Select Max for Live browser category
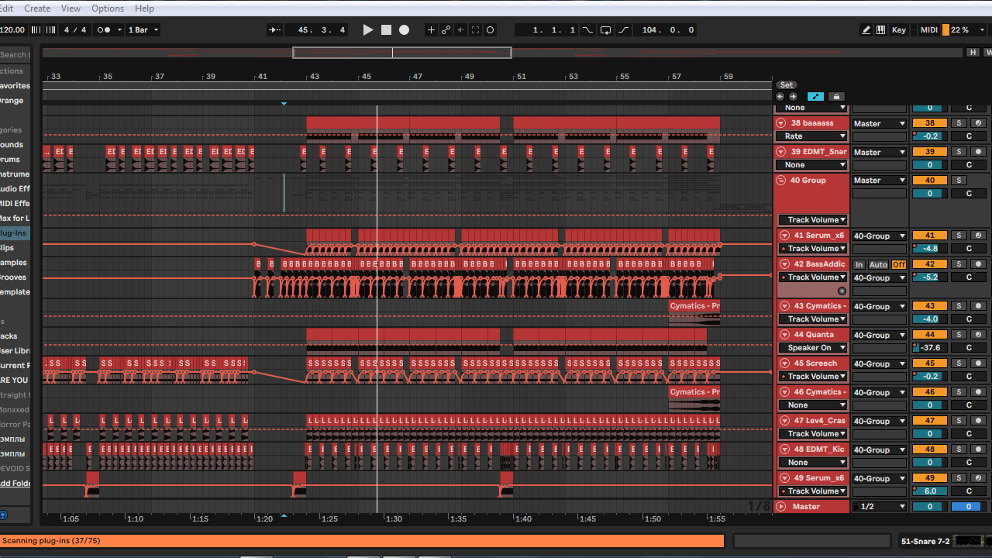 click(x=14, y=219)
